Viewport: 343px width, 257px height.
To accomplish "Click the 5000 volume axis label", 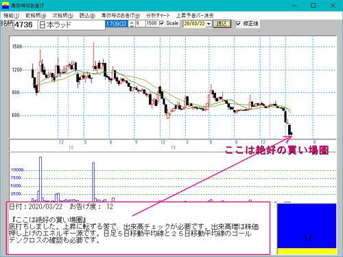I will (16, 186).
